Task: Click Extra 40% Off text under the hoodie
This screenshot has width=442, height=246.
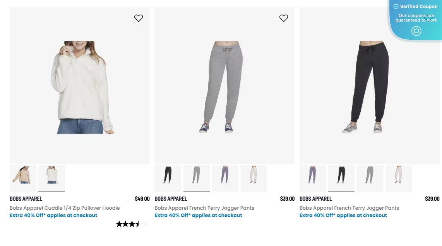Action: point(53,215)
